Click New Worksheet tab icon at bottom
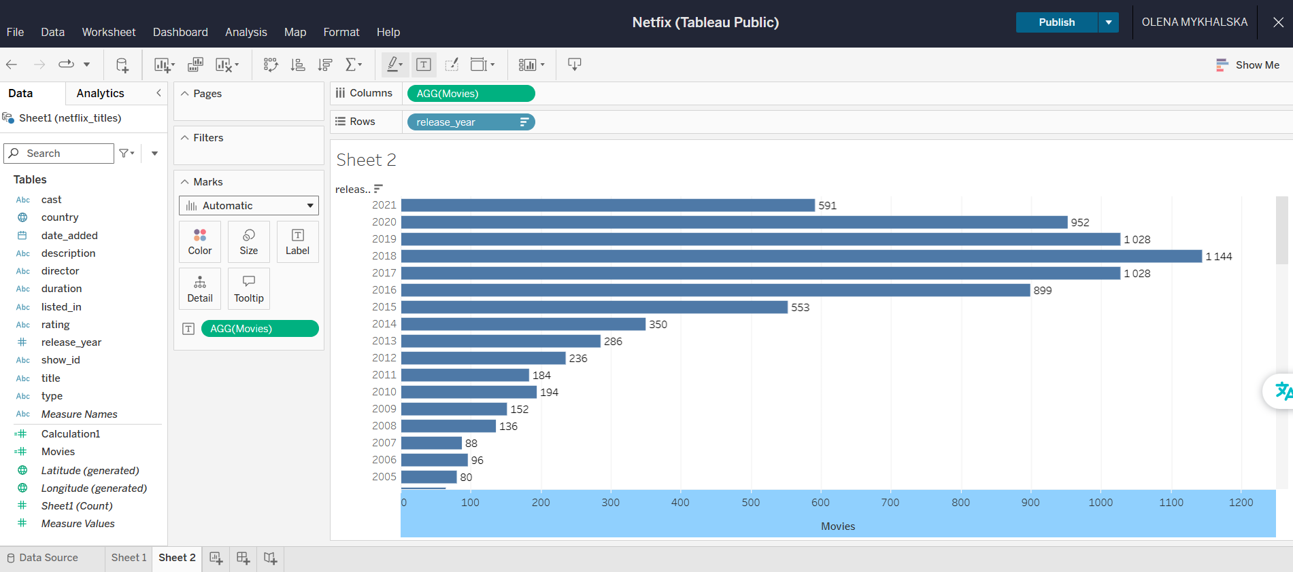 (216, 558)
